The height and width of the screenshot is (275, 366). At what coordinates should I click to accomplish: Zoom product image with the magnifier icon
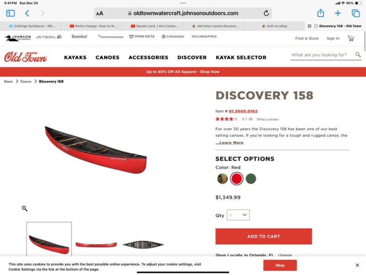[25, 209]
